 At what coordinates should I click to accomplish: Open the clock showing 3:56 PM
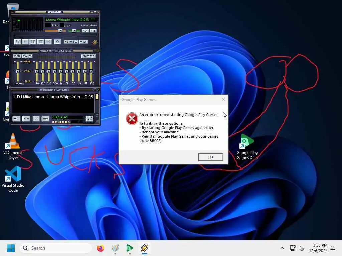[x=318, y=248]
